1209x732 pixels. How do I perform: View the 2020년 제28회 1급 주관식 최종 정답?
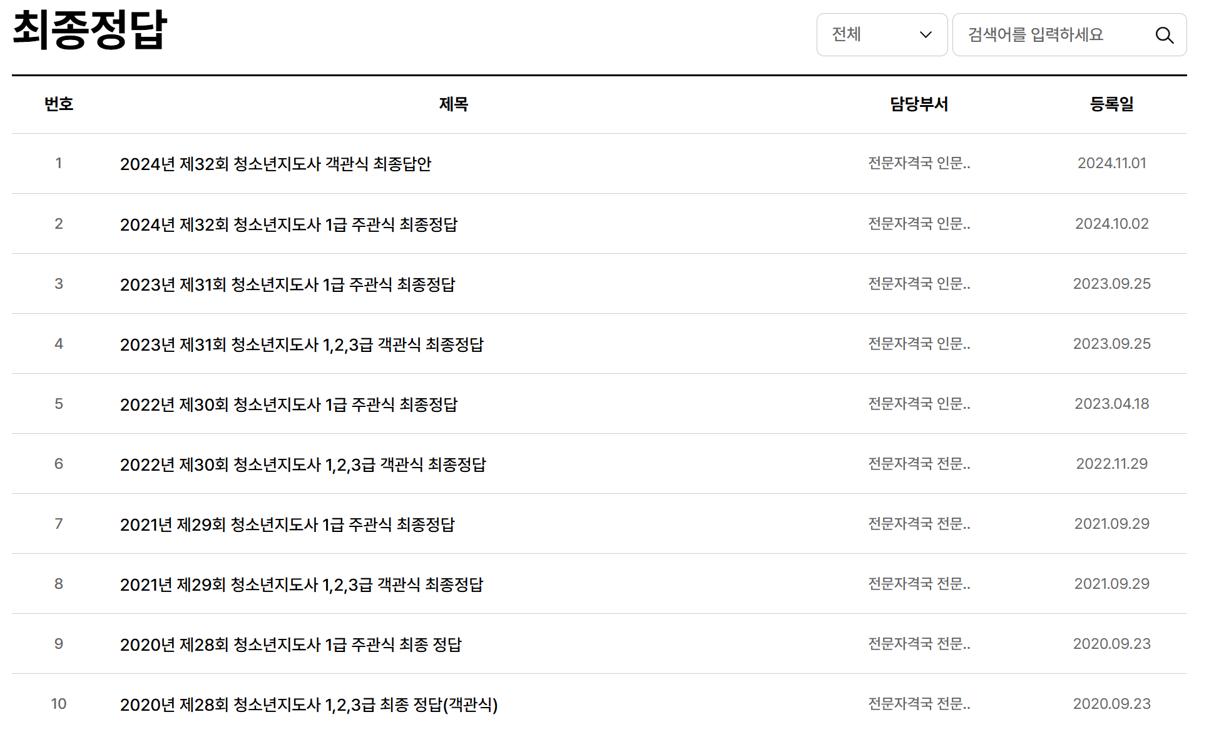pyautogui.click(x=292, y=644)
